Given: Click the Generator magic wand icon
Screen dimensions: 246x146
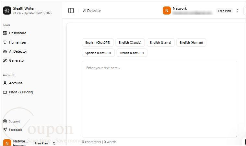Looking at the screenshot, I should click(x=5, y=60).
